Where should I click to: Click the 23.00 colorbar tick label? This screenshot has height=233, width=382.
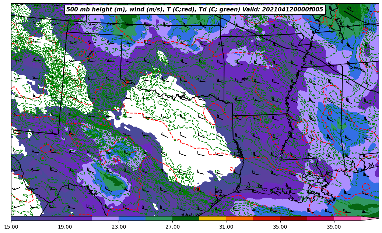click(119, 227)
